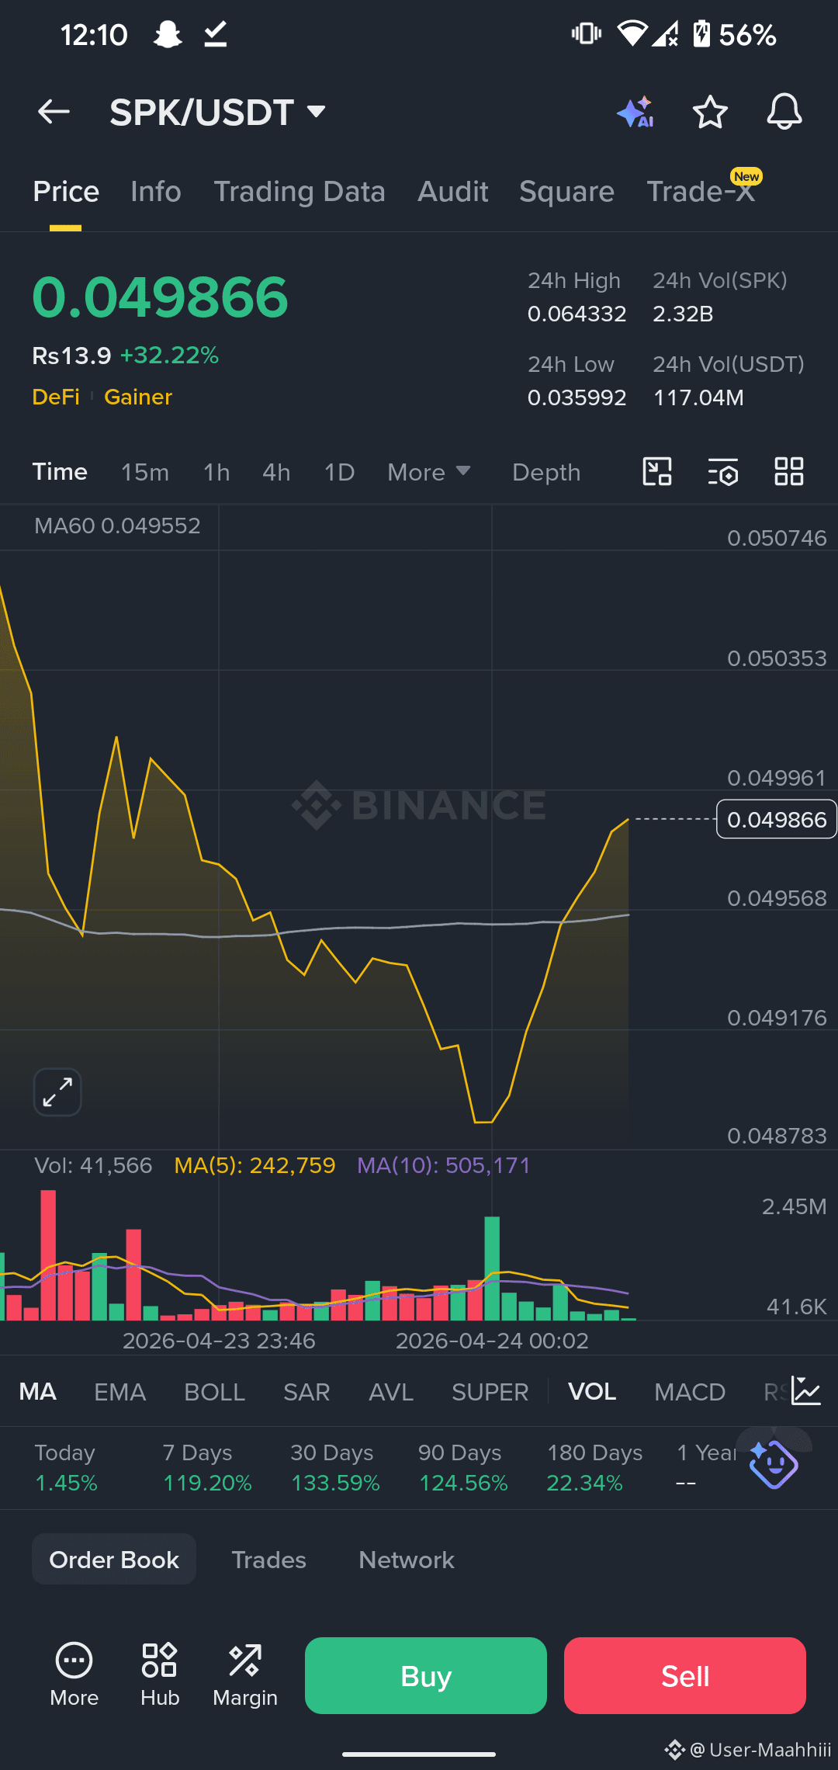
Task: Tap the Wi-Fi icon in status bar
Action: point(632,34)
